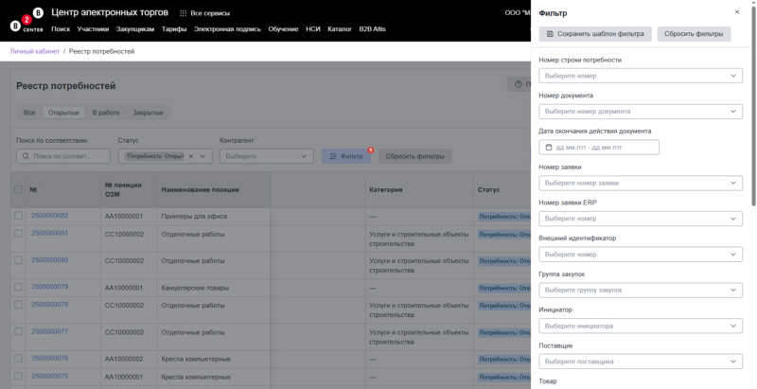Click "Сбросить фильтры" in the filter panel
The width and height of the screenshot is (757, 389).
tap(694, 34)
